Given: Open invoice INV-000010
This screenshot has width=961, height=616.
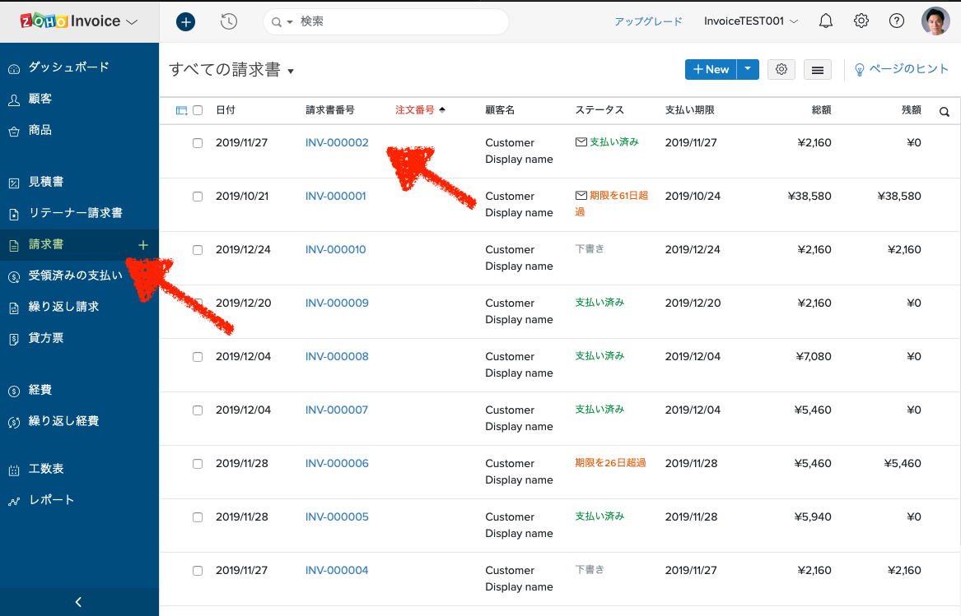Looking at the screenshot, I should point(336,249).
